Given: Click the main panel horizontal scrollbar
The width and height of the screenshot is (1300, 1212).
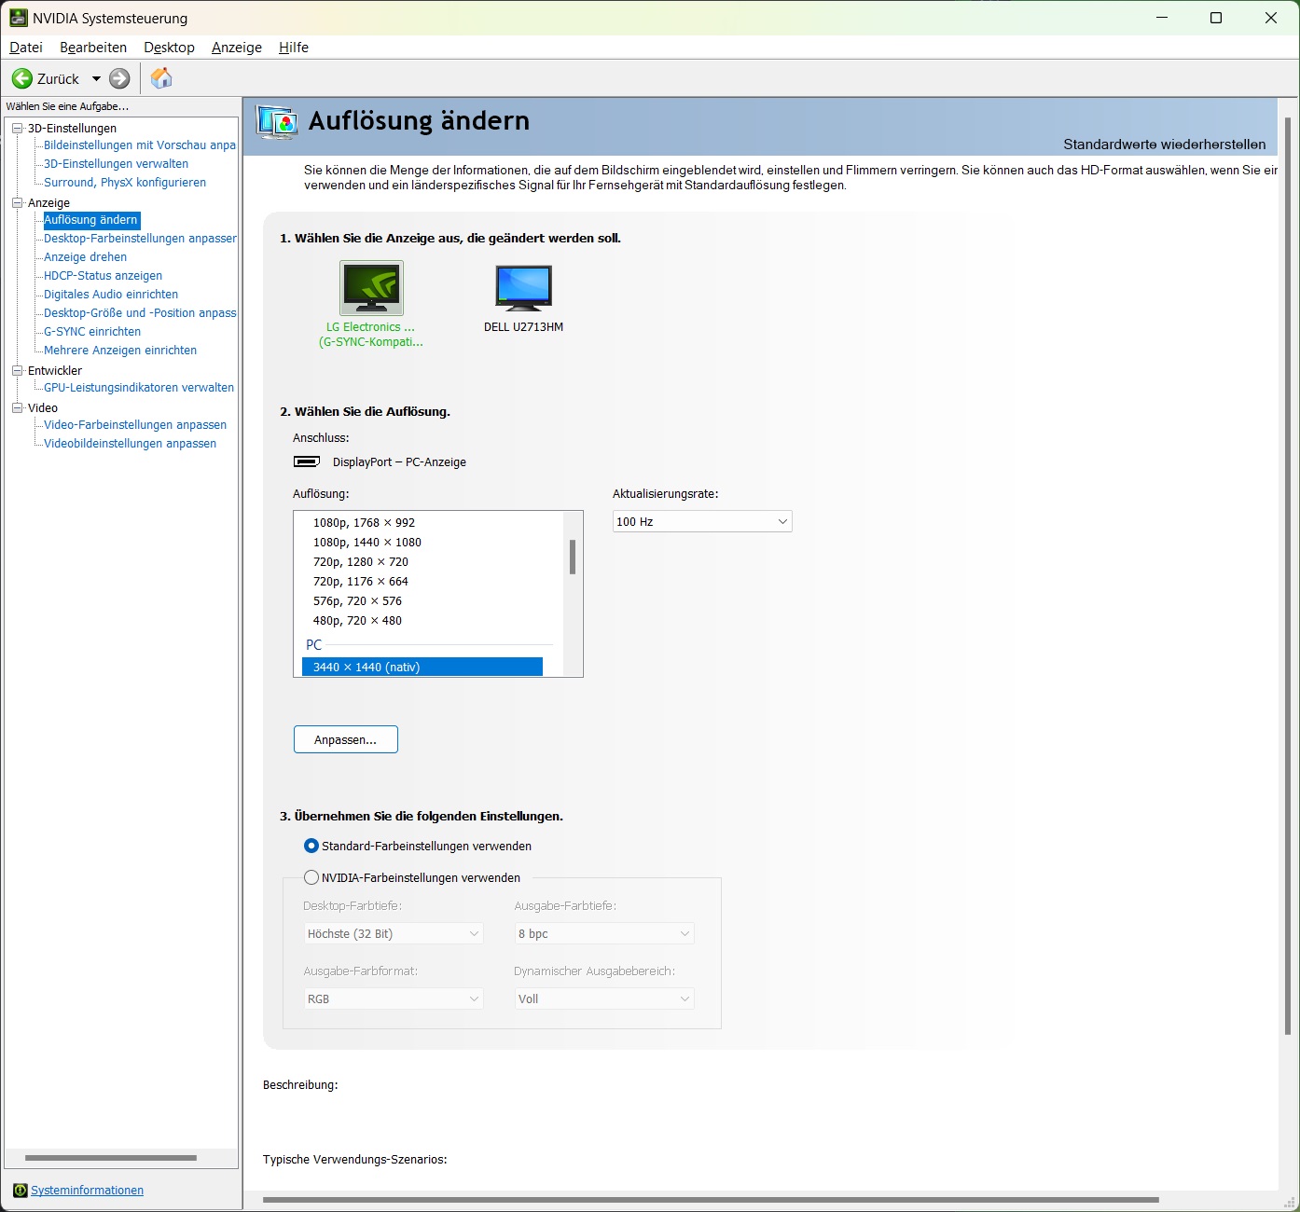Looking at the screenshot, I should pyautogui.click(x=711, y=1200).
